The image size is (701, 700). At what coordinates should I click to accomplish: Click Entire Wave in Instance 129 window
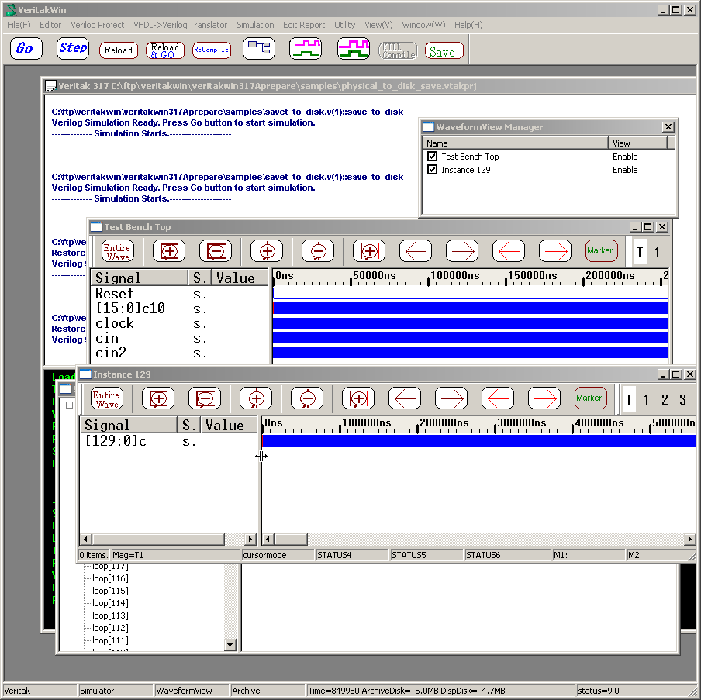pos(107,398)
